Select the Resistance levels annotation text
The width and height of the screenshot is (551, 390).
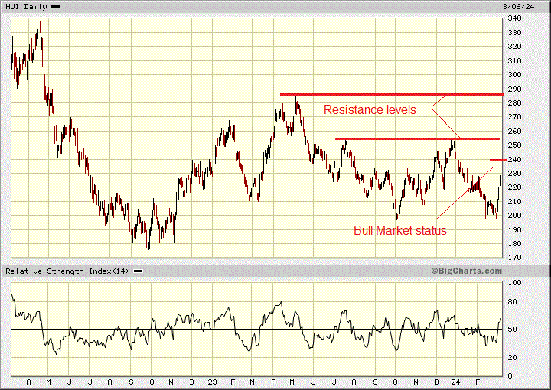tap(370, 110)
